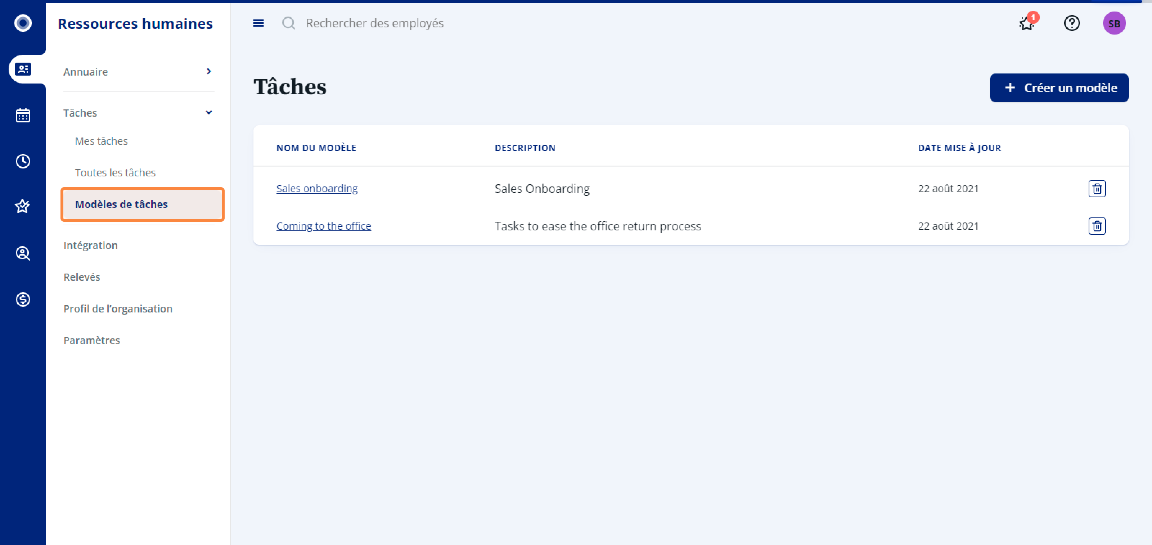Click the magnifying glass search icon
Image resolution: width=1152 pixels, height=545 pixels.
pos(289,23)
